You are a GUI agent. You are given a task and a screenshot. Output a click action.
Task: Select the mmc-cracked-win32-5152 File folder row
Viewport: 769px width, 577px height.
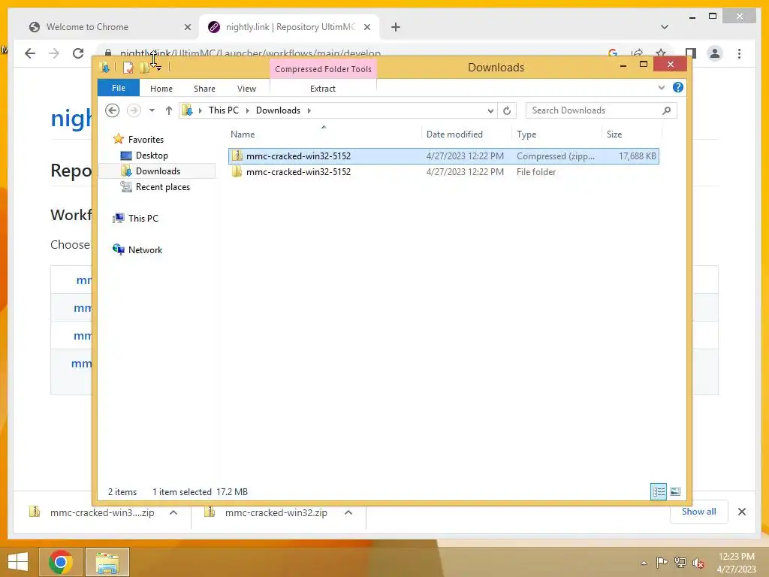click(443, 172)
